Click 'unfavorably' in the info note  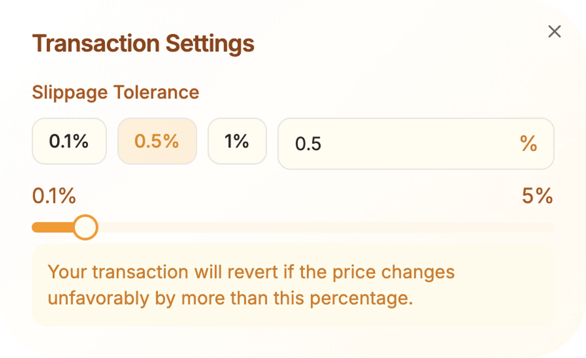99,299
